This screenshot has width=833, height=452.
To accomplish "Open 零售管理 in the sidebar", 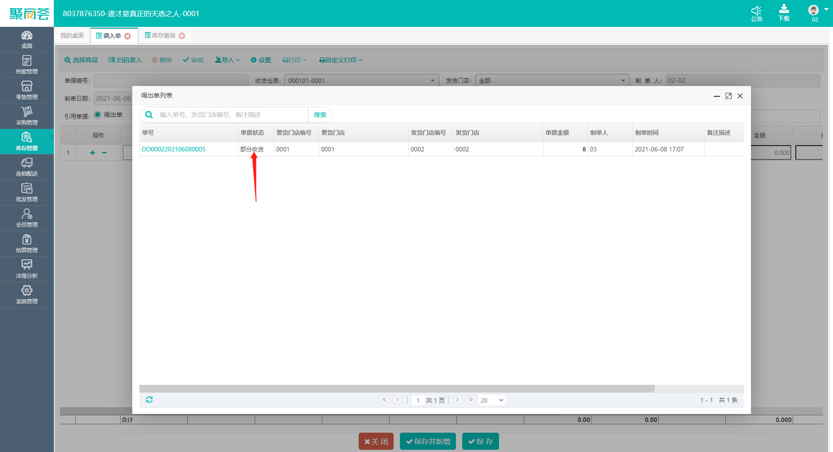I will coord(27,90).
